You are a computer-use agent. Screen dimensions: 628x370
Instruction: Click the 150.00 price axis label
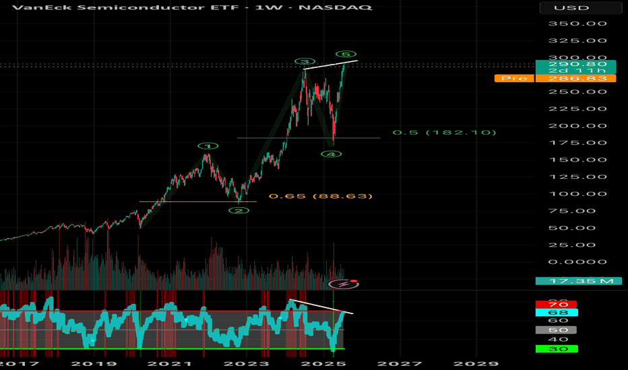tap(577, 160)
